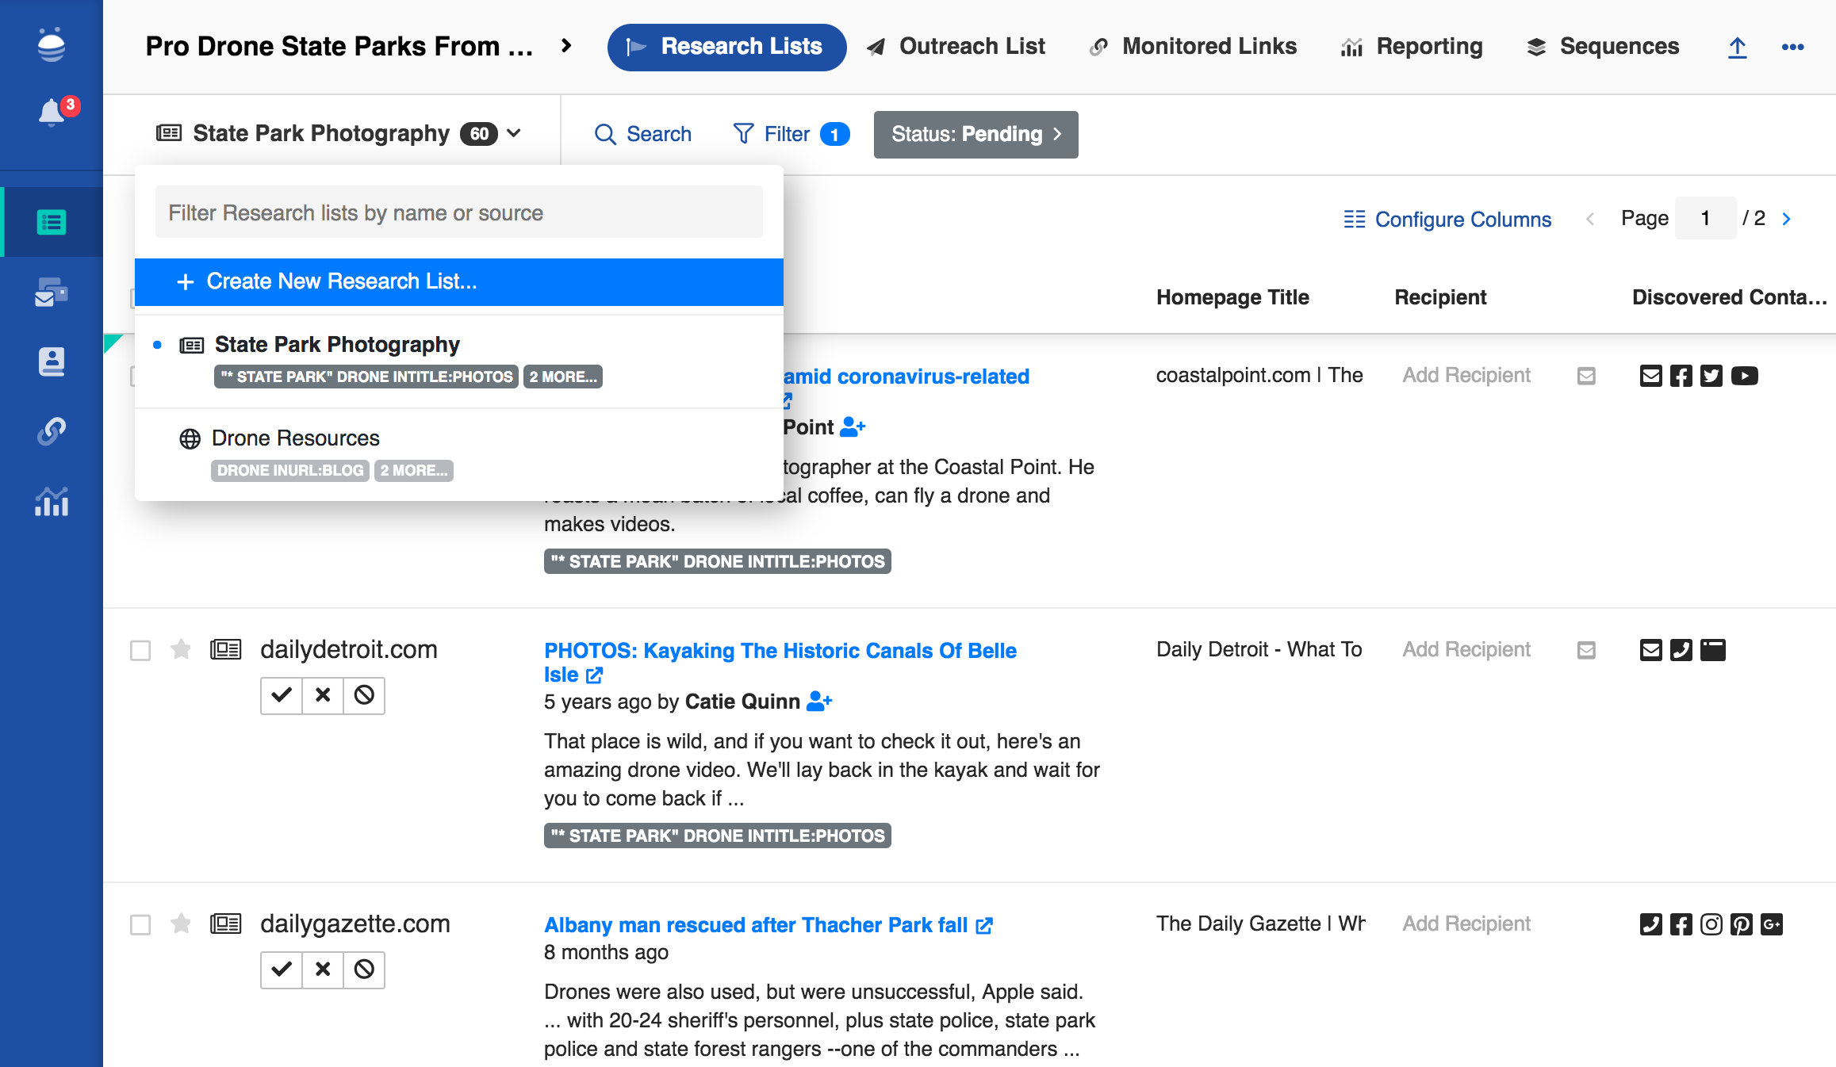Star the dailydetroit.com row
Image resolution: width=1836 pixels, height=1067 pixels.
[181, 650]
